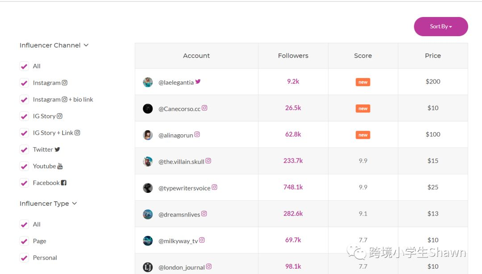Click the Account column header
The height and width of the screenshot is (274, 482).
coord(196,56)
